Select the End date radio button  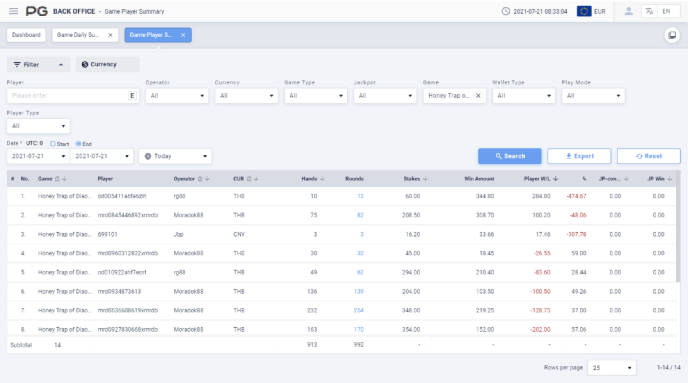click(78, 144)
